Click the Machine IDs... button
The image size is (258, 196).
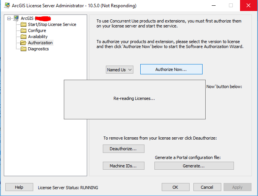123,166
